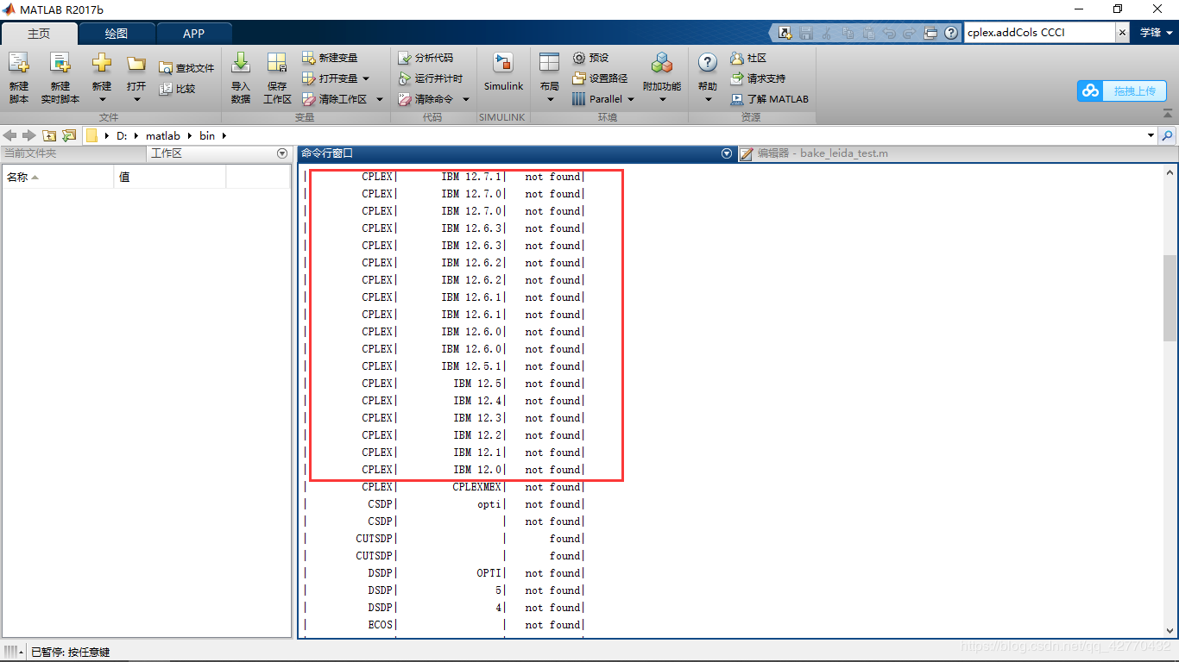Click the Help (帮助) question mark icon
Screen dimensions: 1179x662
[708, 63]
